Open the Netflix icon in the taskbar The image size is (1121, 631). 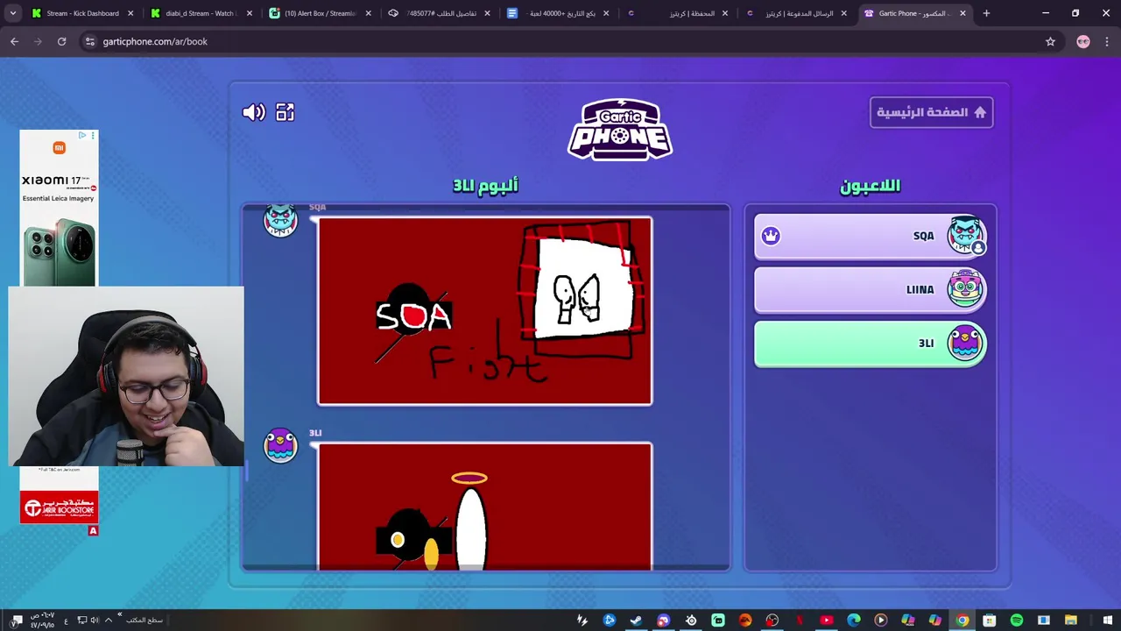(x=800, y=620)
